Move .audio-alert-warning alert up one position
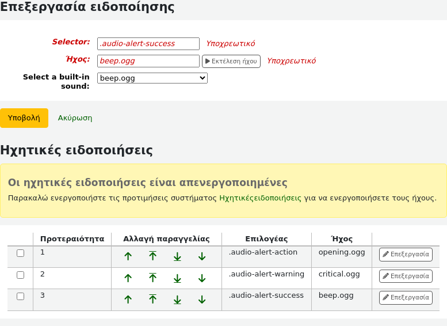 [128, 278]
